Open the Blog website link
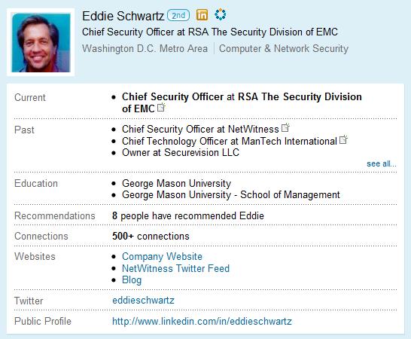 [x=132, y=280]
